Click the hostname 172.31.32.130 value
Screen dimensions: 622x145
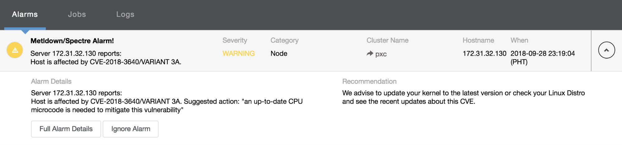tap(484, 54)
